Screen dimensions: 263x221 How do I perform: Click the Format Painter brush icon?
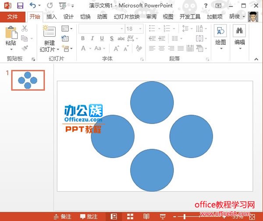(x=25, y=48)
